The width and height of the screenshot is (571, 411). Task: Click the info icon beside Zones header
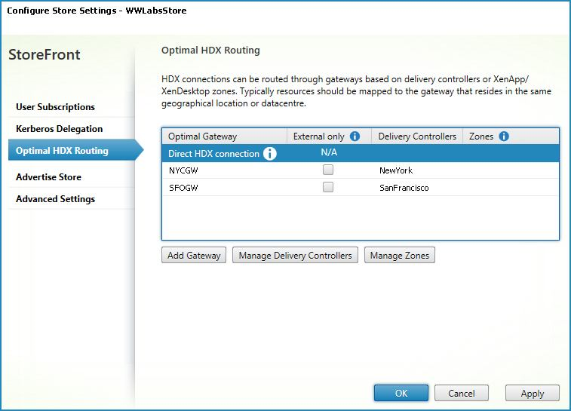coord(504,136)
